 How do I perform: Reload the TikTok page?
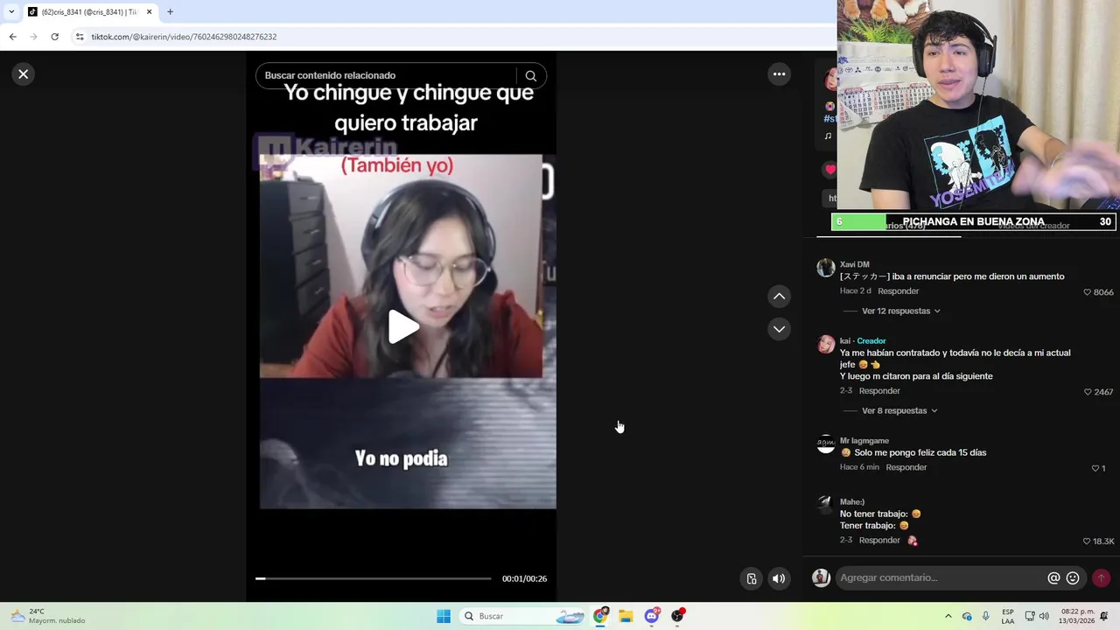point(54,37)
